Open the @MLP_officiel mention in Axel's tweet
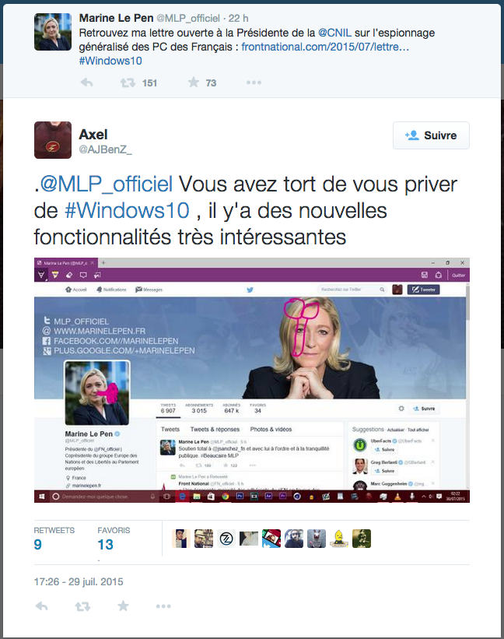The width and height of the screenshot is (504, 639). pyautogui.click(x=107, y=184)
